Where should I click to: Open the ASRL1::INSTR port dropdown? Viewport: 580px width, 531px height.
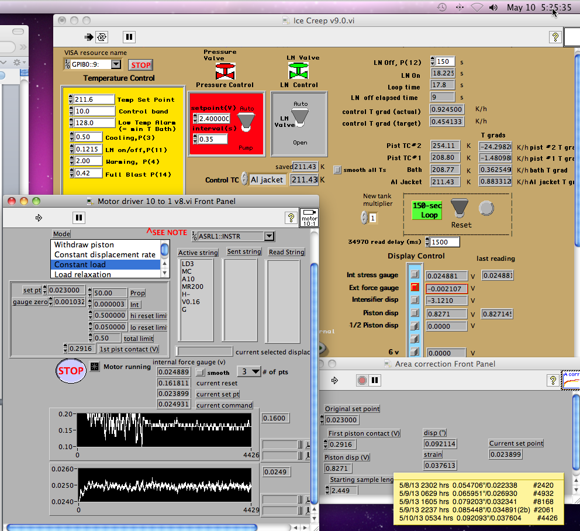point(269,236)
